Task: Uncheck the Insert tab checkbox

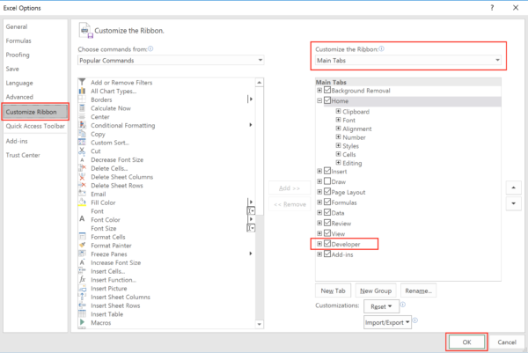Action: point(327,171)
